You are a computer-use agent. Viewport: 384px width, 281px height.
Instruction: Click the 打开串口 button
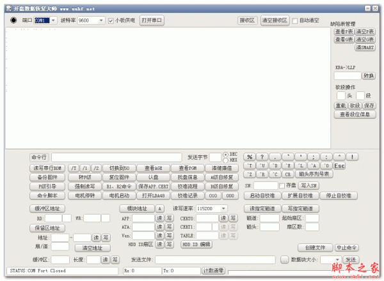pos(152,20)
